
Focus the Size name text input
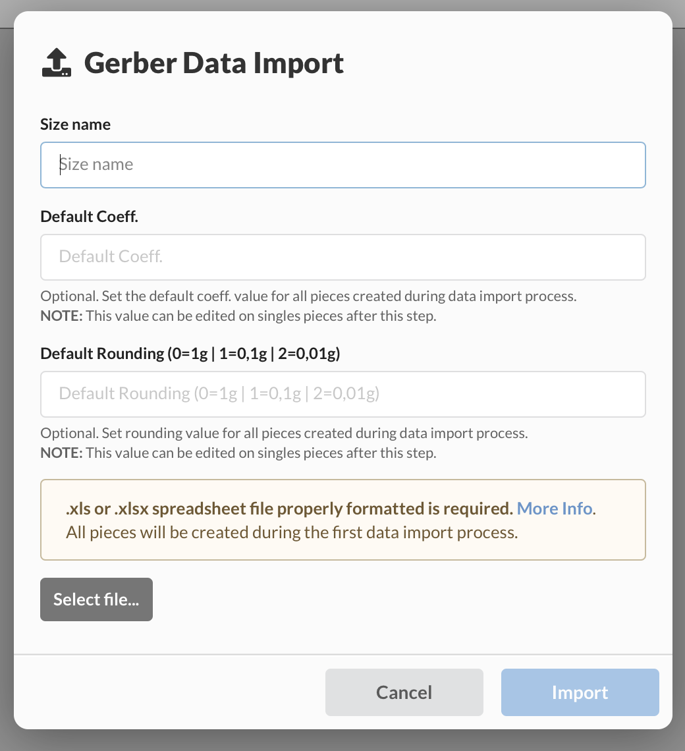pyautogui.click(x=342, y=165)
